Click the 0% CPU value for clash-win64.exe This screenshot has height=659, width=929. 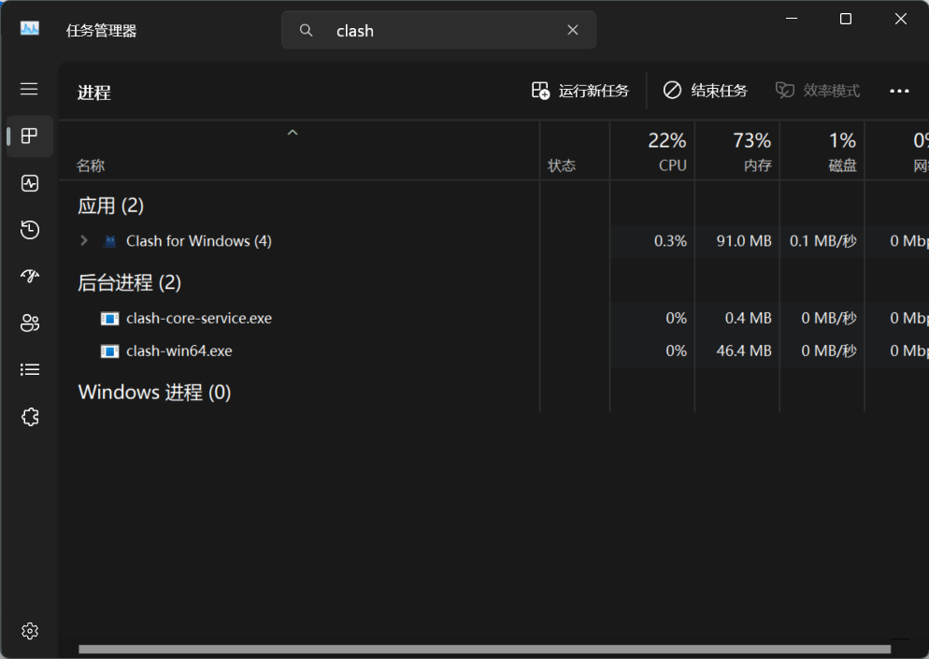tap(676, 351)
